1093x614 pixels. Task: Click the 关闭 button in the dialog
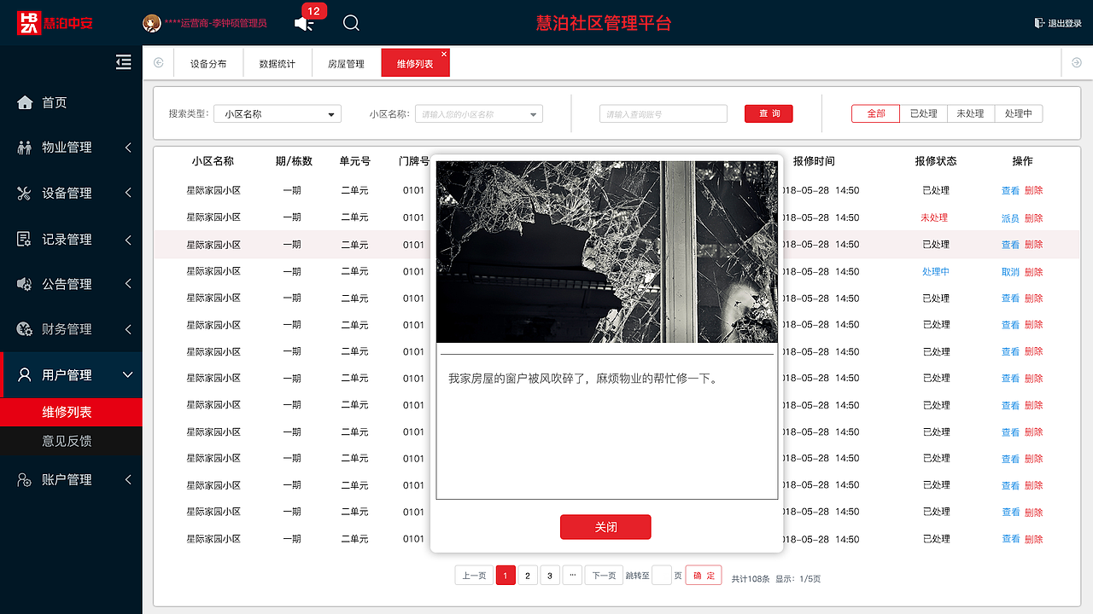tap(605, 527)
